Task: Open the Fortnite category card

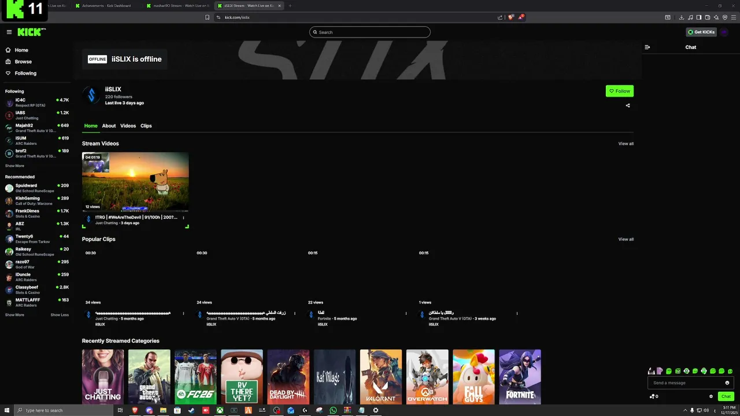Action: (520, 377)
